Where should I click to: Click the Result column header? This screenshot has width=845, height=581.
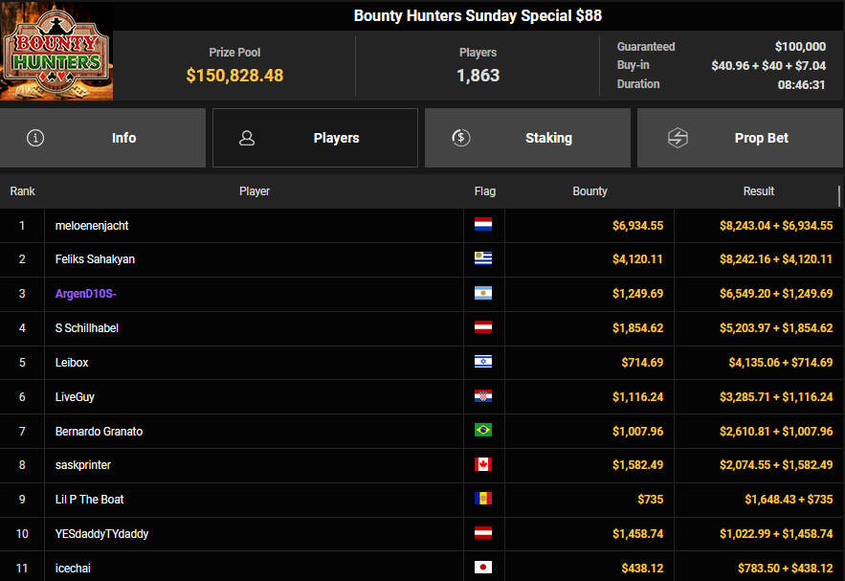[758, 191]
